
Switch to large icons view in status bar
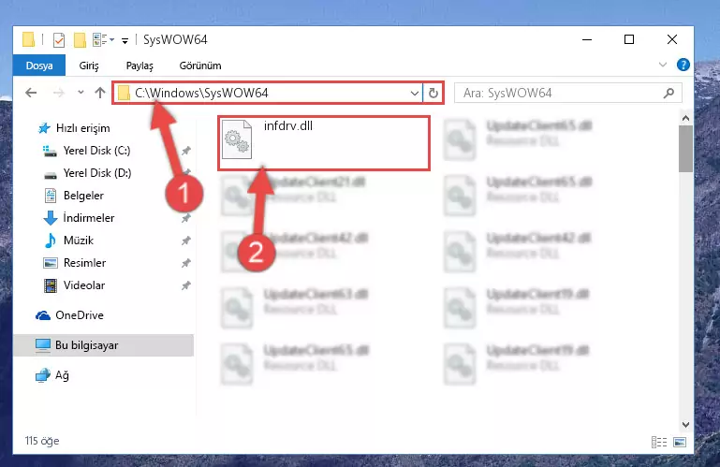coord(680,442)
